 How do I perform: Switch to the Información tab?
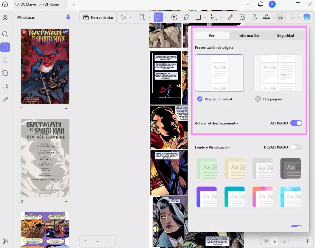click(x=248, y=35)
